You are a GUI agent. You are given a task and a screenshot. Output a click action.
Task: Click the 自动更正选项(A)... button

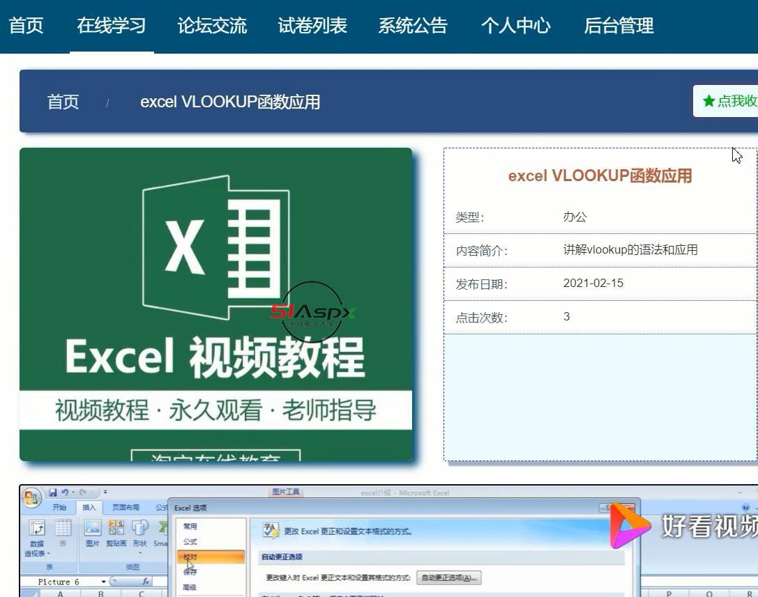tap(448, 577)
